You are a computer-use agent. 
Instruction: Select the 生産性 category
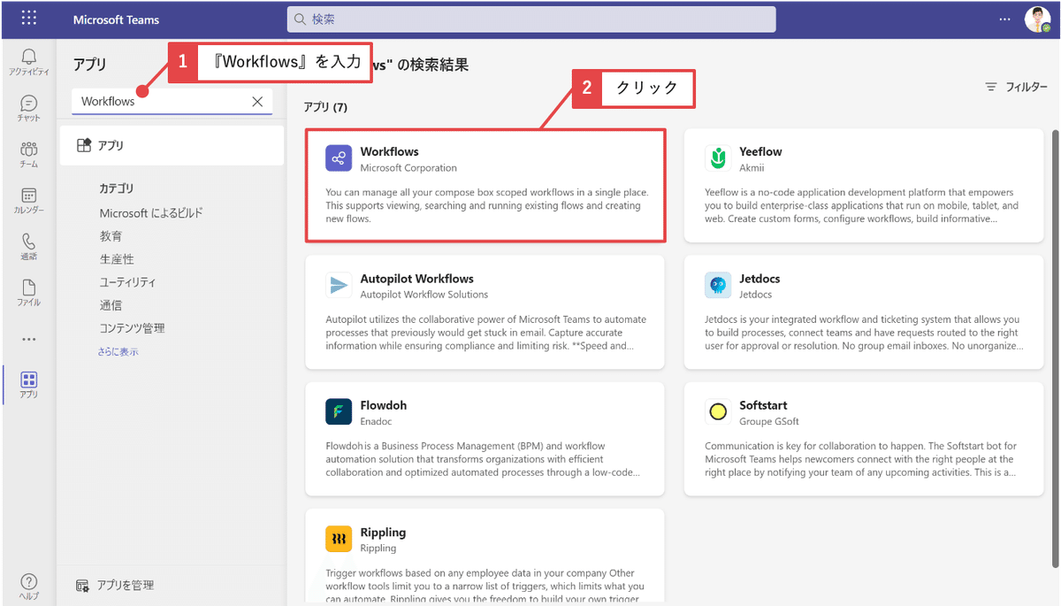pos(117,259)
